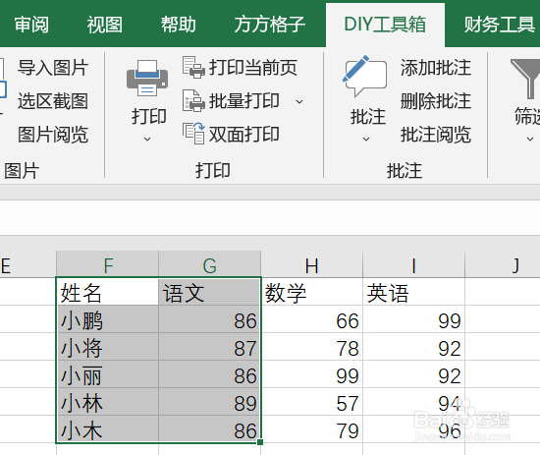This screenshot has width=540, height=455.
Task: Open the 方方格子 tab
Action: (270, 25)
